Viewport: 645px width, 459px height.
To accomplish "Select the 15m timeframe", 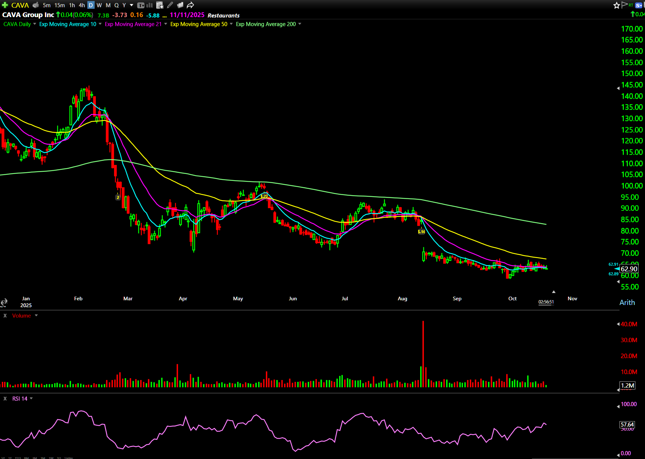I will pyautogui.click(x=59, y=5).
